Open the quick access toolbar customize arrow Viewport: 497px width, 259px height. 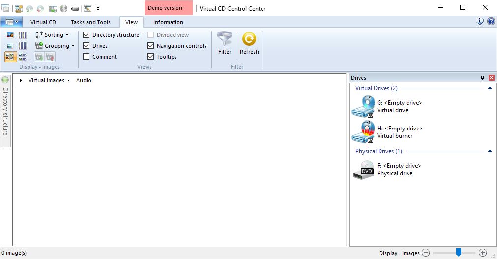coord(98,9)
